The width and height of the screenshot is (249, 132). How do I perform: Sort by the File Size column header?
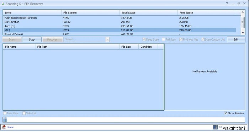click(129, 47)
